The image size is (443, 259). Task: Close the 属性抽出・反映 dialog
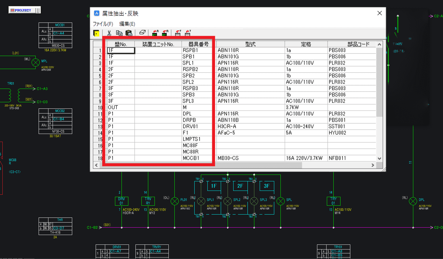(x=379, y=13)
